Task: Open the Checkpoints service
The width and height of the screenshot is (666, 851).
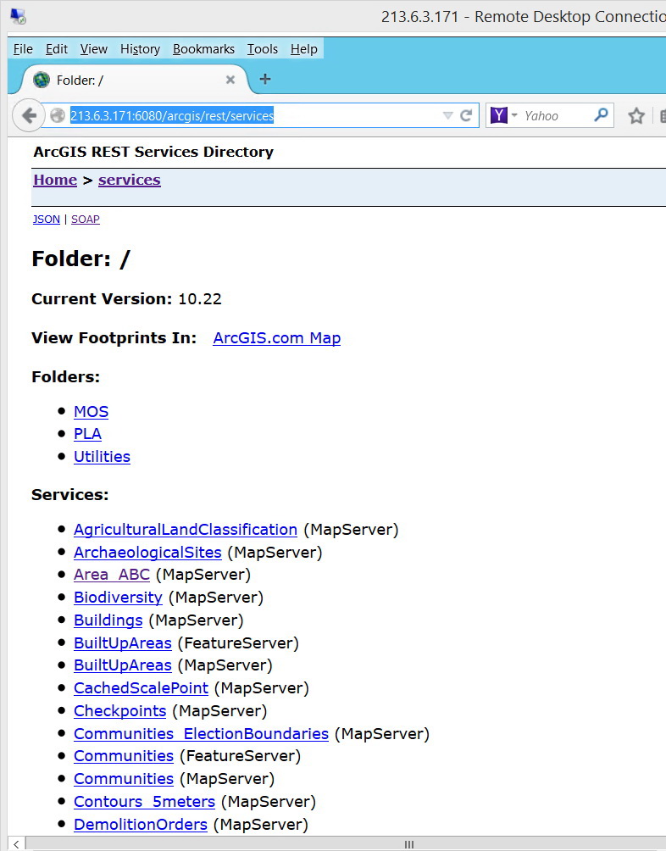Action: coord(119,710)
